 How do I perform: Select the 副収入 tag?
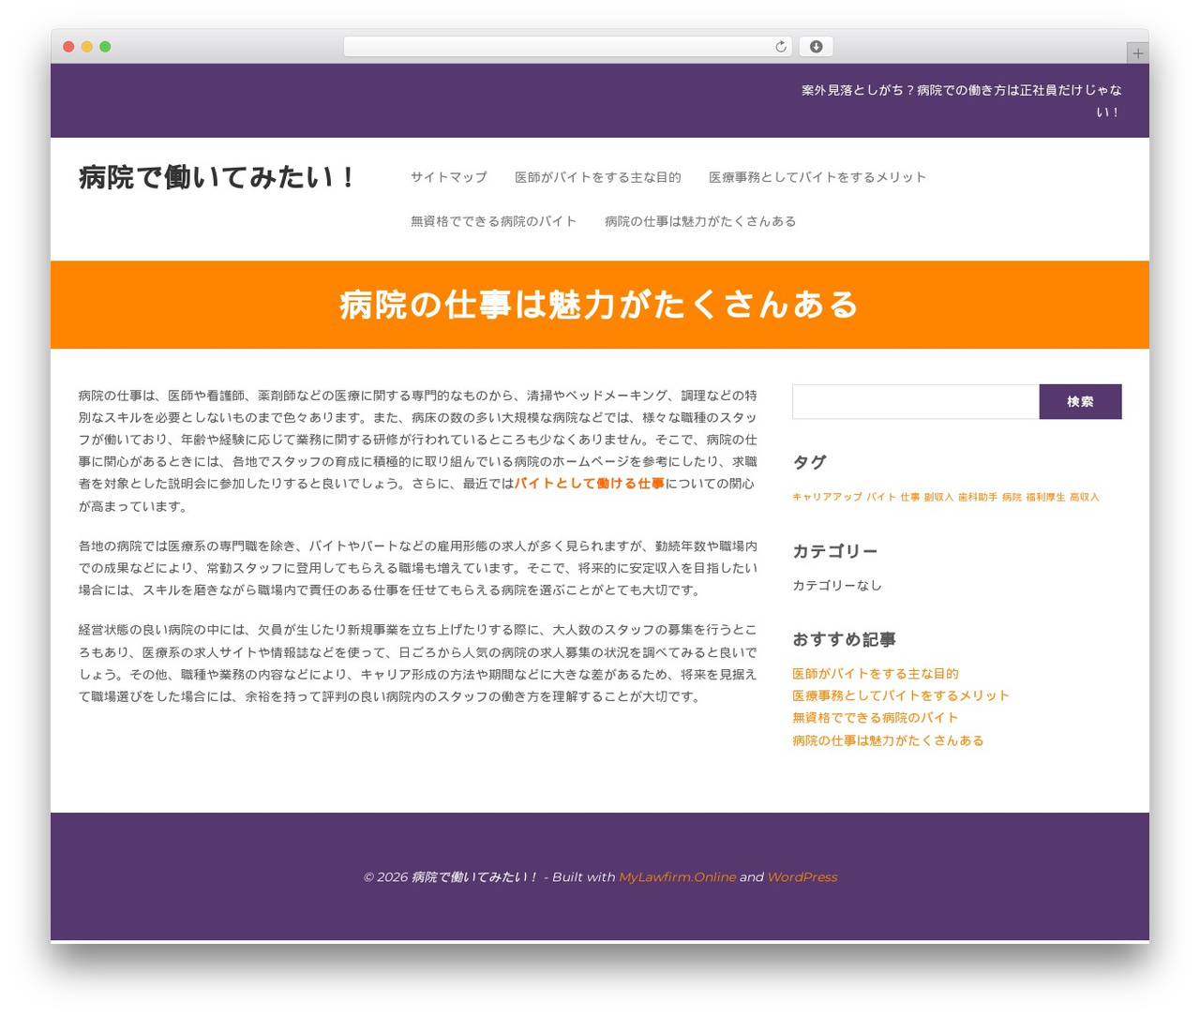click(x=938, y=498)
